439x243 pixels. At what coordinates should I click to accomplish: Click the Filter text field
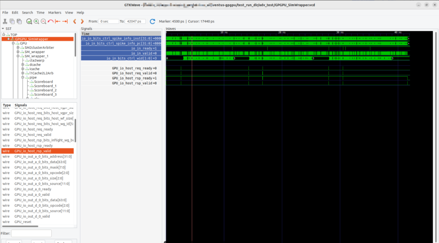click(31, 233)
